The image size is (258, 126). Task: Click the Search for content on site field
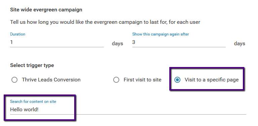pos(128,110)
